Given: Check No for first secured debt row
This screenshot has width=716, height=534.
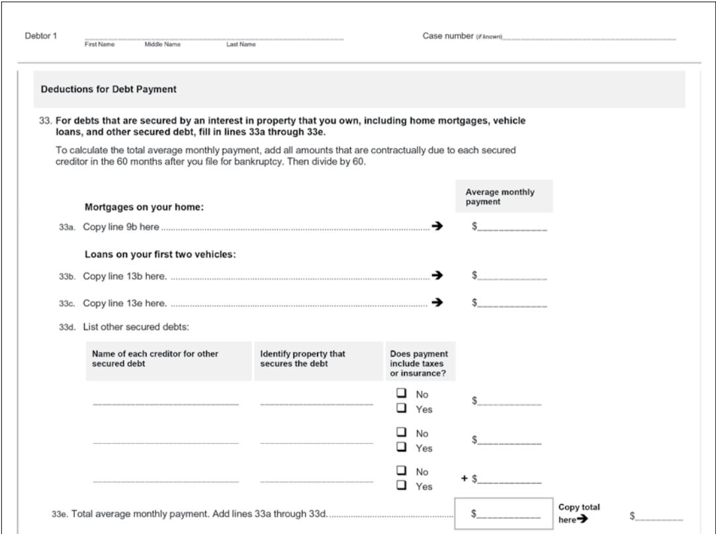Looking at the screenshot, I should (402, 393).
